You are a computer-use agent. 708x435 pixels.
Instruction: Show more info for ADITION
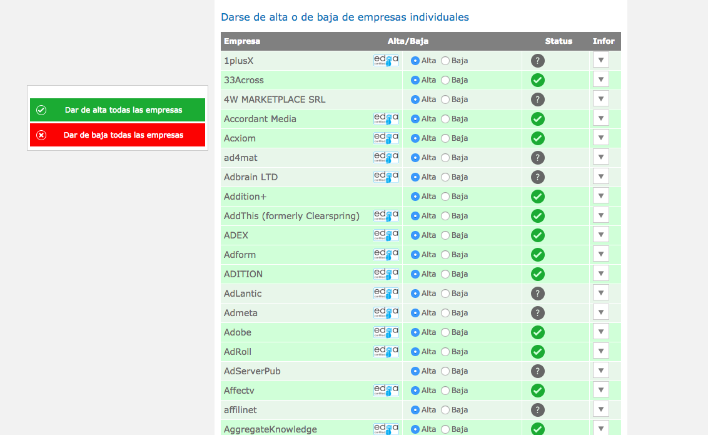[x=601, y=274]
